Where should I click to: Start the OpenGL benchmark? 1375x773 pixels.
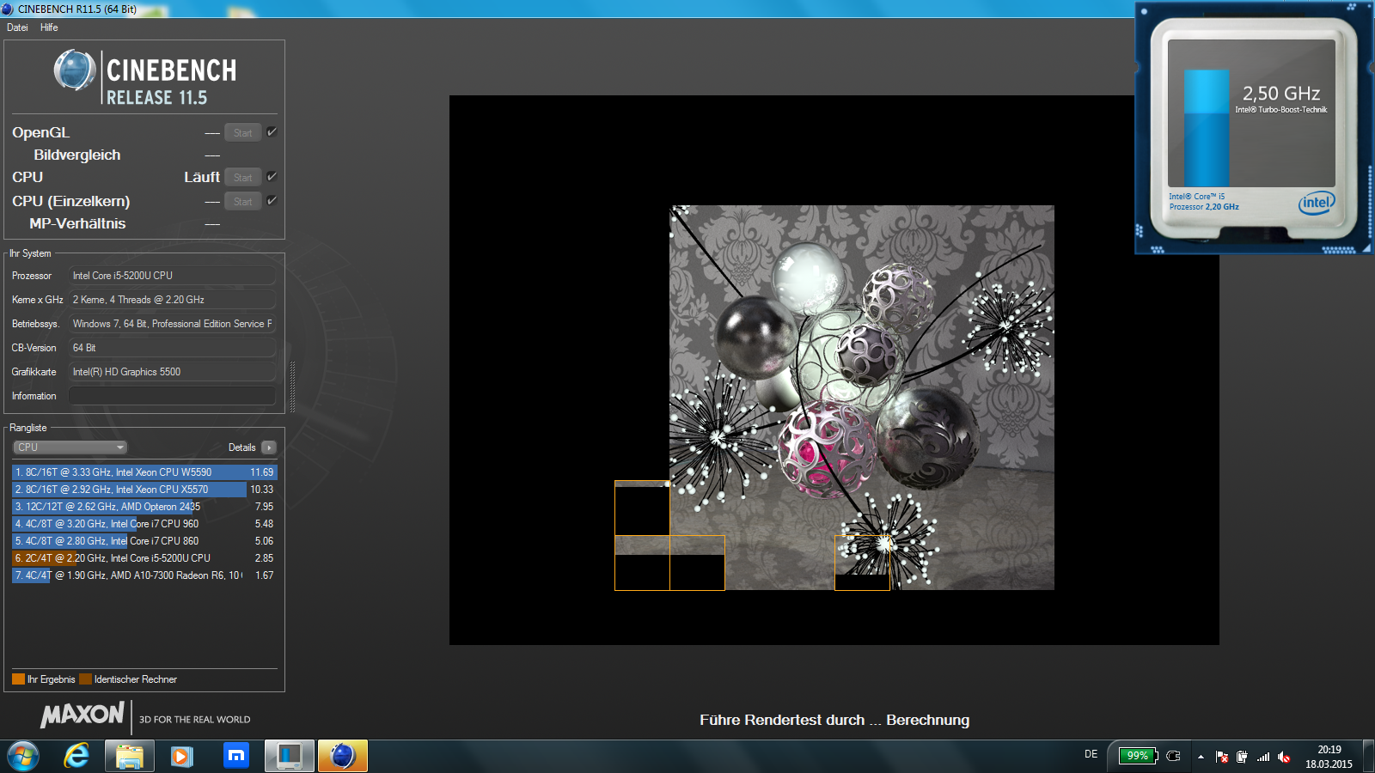(x=243, y=132)
